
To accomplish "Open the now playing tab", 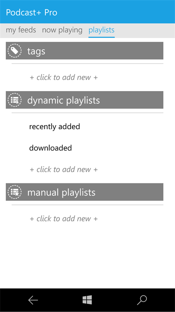I will pyautogui.click(x=62, y=30).
